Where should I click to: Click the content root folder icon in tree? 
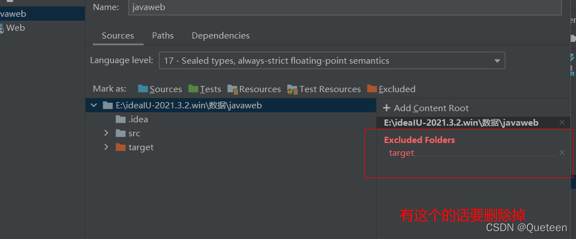[x=108, y=106]
